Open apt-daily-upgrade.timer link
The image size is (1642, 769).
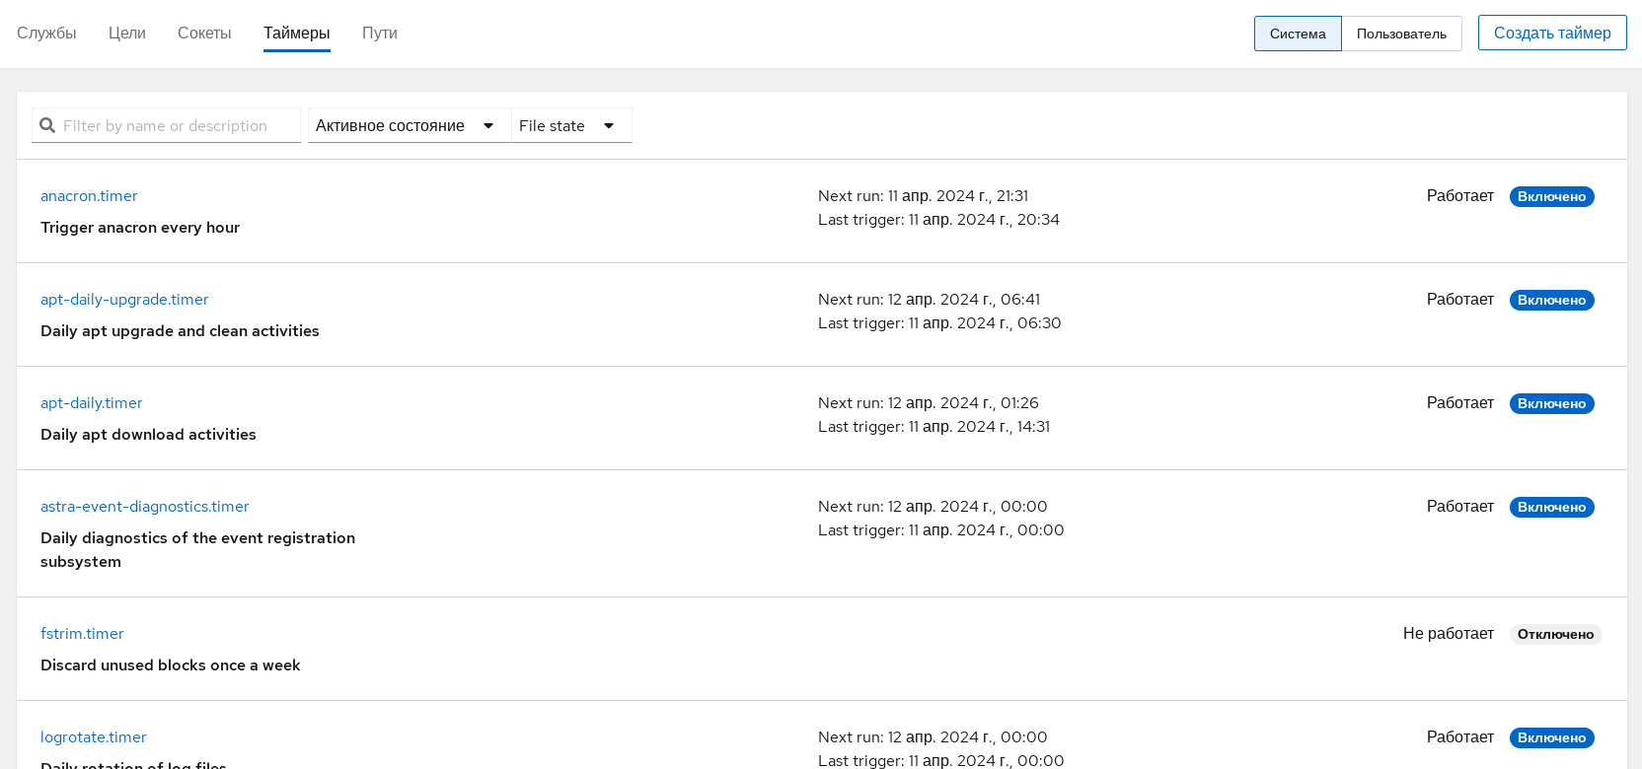pos(124,300)
